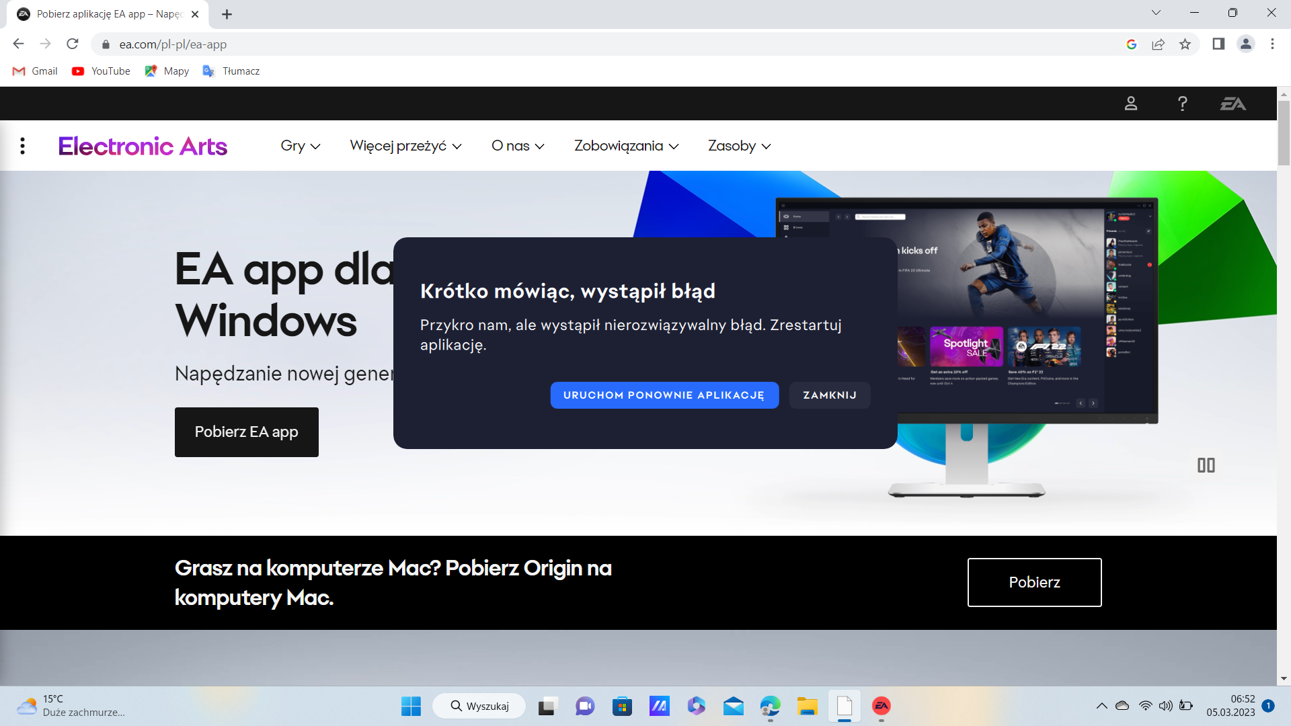This screenshot has height=726, width=1291.
Task: Click the OneDrive cloud tray icon
Action: point(1122,706)
